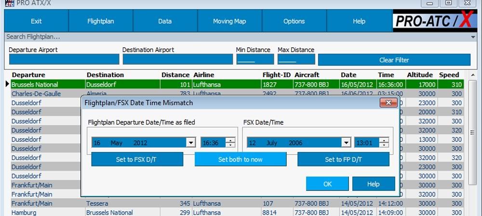Click the FSX time field 13:01
The image size is (482, 216).
pyautogui.click(x=367, y=142)
